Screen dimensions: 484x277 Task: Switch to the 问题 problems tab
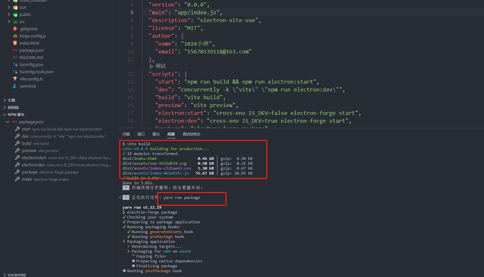[126, 134]
